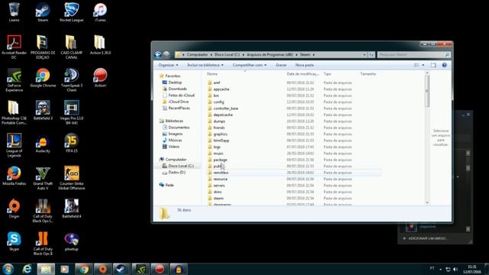Sort by the Data de modificação column
Screen dimensions: 489x275
click(303, 74)
